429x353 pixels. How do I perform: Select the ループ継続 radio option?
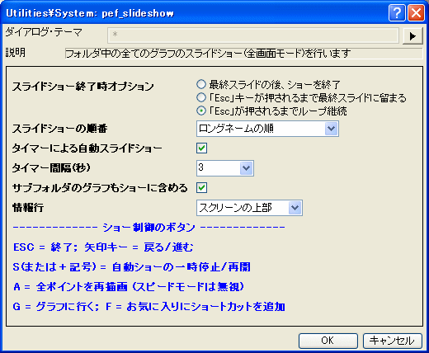201,111
